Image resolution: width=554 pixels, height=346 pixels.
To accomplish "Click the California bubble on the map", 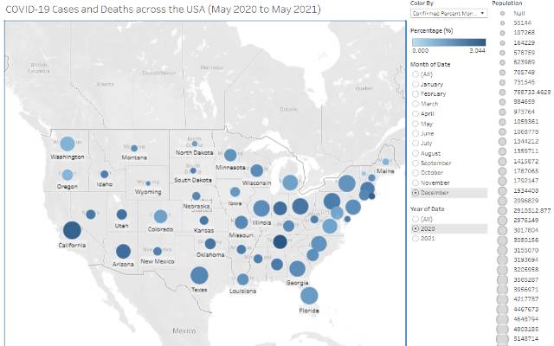I will click(x=72, y=230).
